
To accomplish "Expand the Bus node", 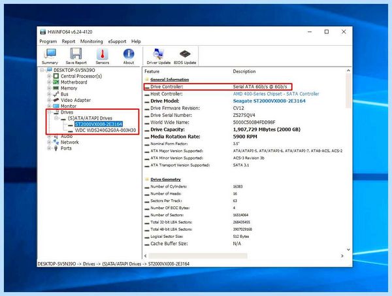I will (x=49, y=94).
